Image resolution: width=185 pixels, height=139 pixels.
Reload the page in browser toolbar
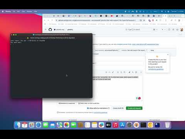[52, 20]
